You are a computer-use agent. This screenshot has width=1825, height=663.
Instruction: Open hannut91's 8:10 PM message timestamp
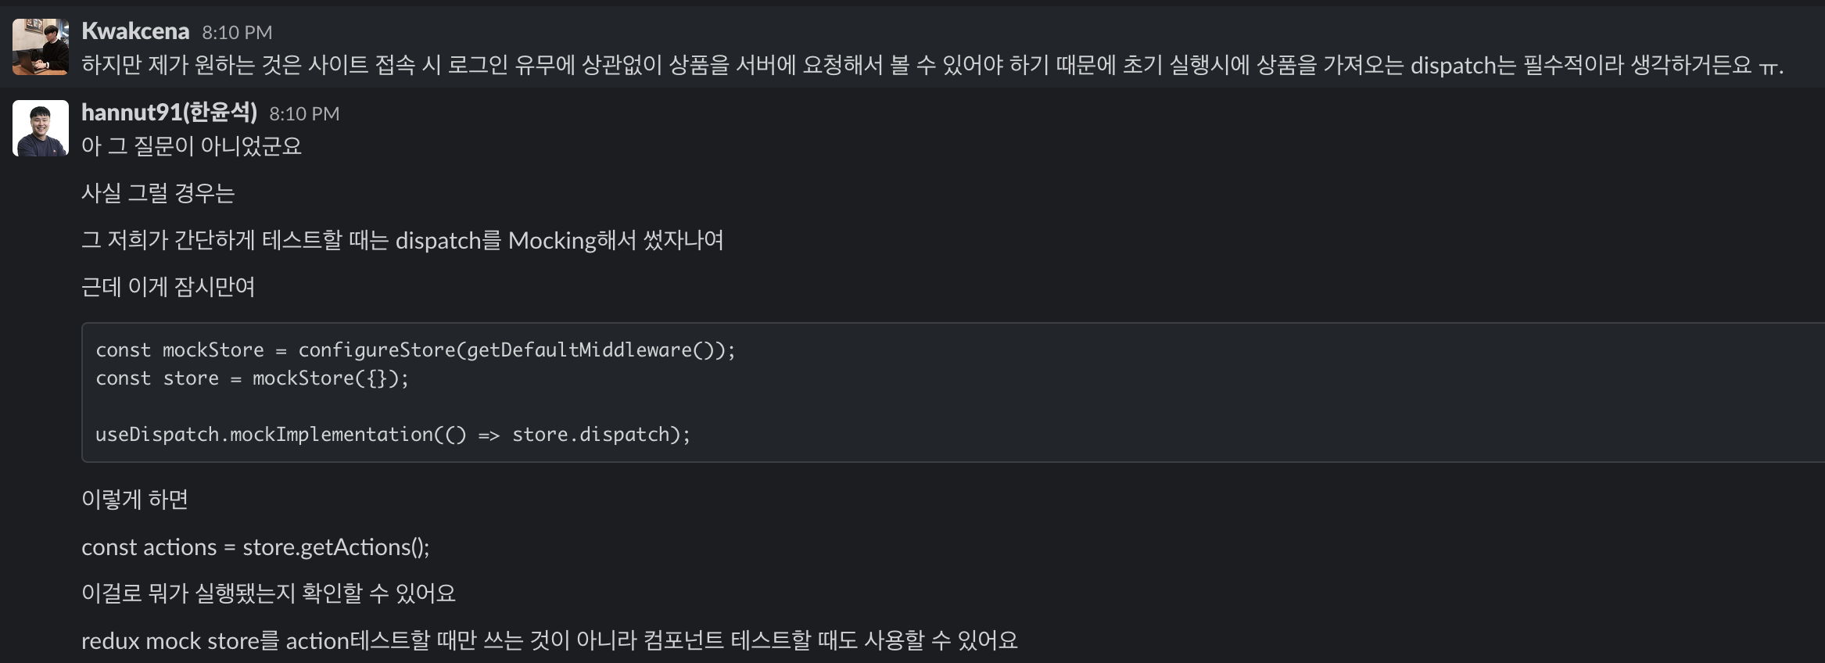[303, 113]
